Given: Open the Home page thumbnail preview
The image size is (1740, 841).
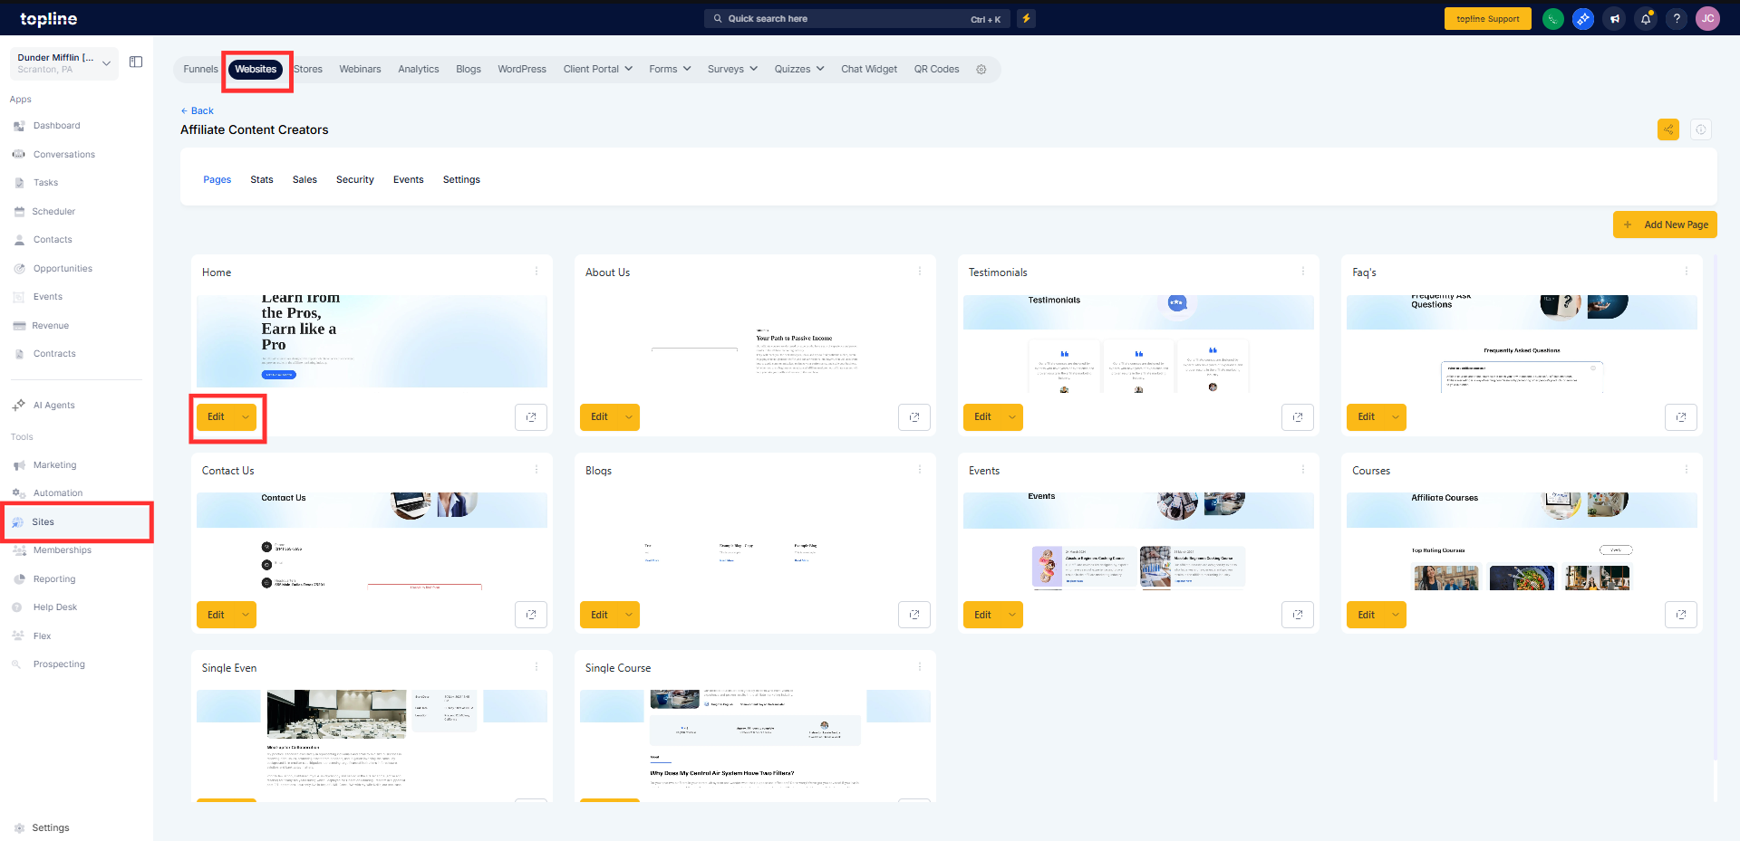Looking at the screenshot, I should point(372,341).
